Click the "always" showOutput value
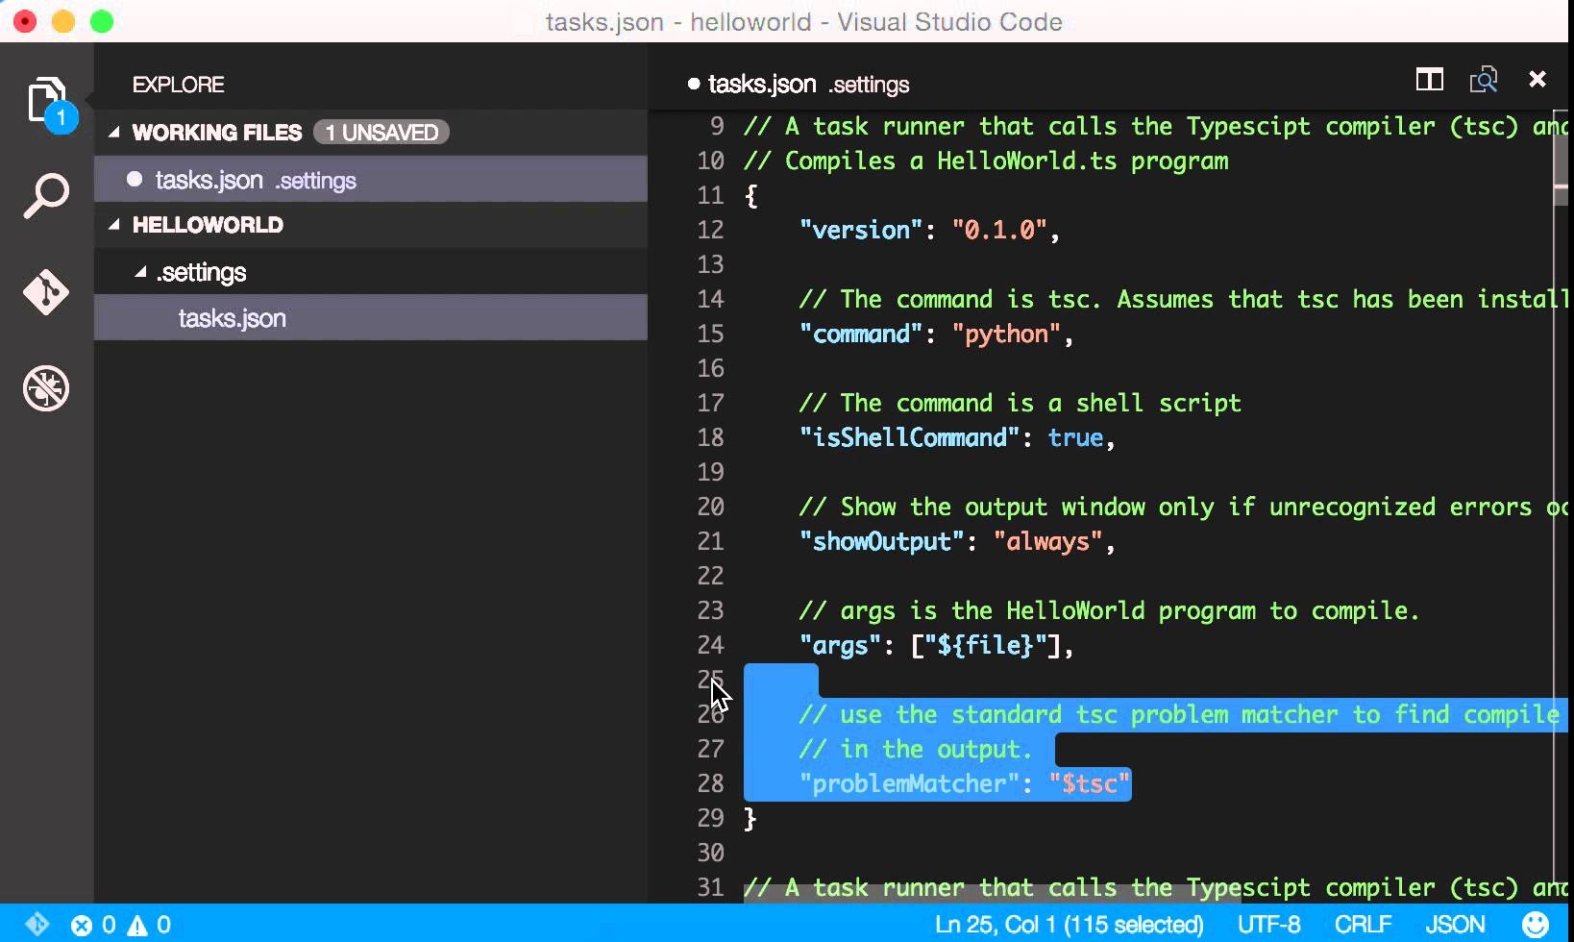1574x942 pixels. click(1048, 541)
